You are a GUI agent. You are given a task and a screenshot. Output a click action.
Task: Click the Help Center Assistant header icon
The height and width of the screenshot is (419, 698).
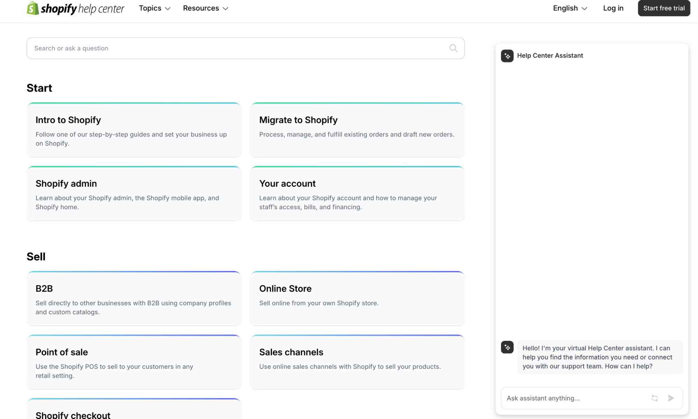[507, 56]
